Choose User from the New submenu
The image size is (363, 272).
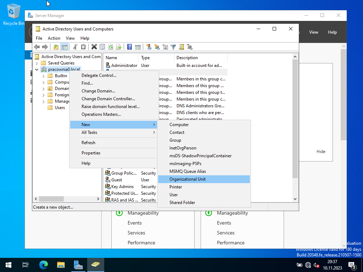point(204,195)
